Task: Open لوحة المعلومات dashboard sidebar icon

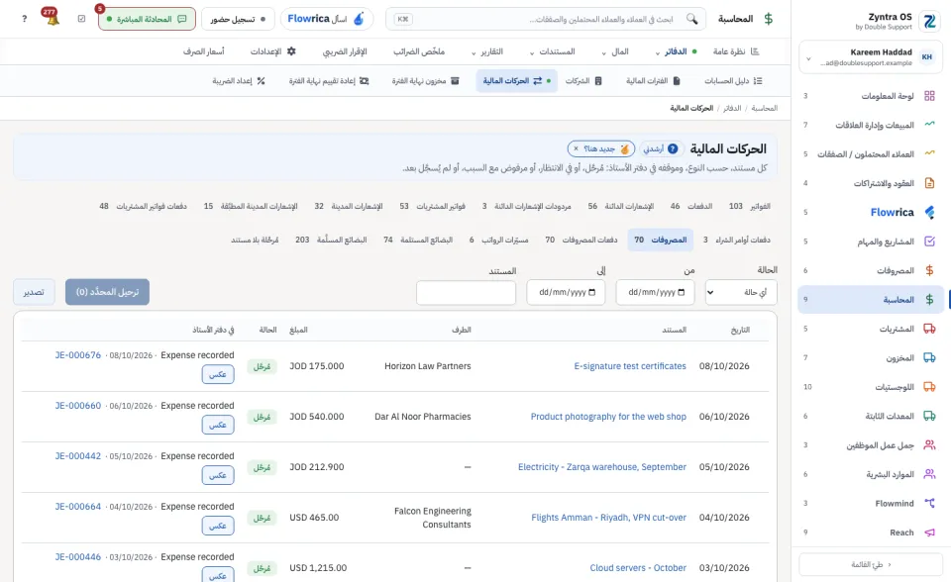Action: coord(929,96)
